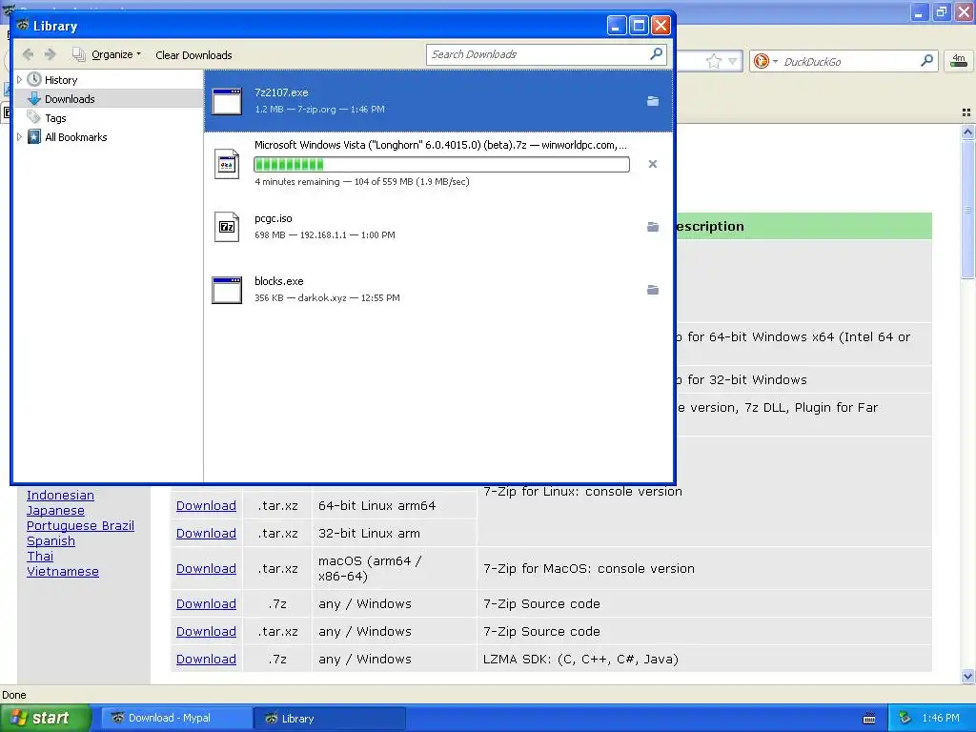Click the pcgc.iso file icon
Image resolution: width=976 pixels, height=732 pixels.
tap(227, 227)
